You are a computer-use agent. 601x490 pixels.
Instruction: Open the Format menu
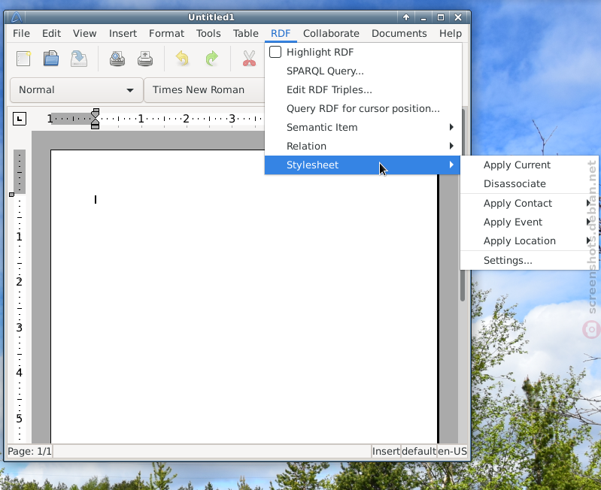[x=166, y=33]
